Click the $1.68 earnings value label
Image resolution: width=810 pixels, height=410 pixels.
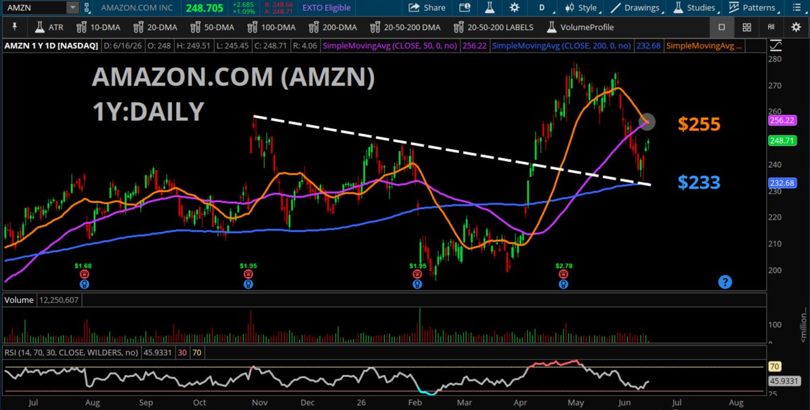click(x=84, y=266)
